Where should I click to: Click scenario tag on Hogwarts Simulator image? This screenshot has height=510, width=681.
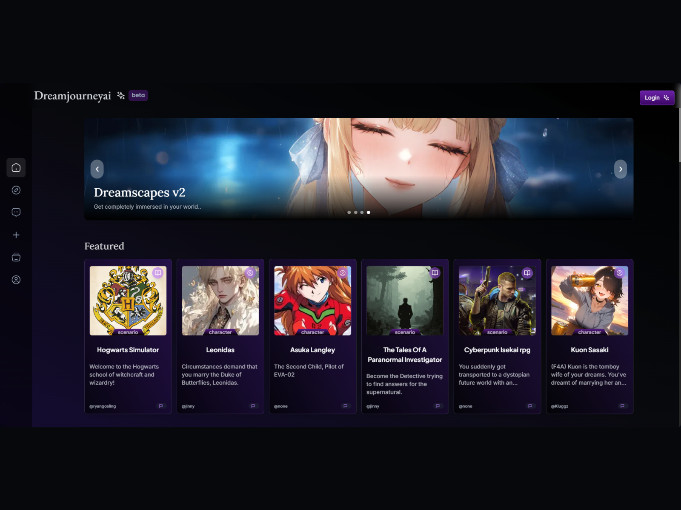pos(128,332)
